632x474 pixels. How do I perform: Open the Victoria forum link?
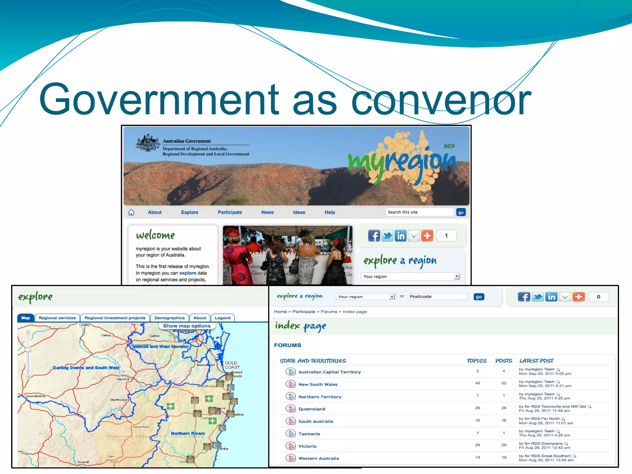click(307, 446)
